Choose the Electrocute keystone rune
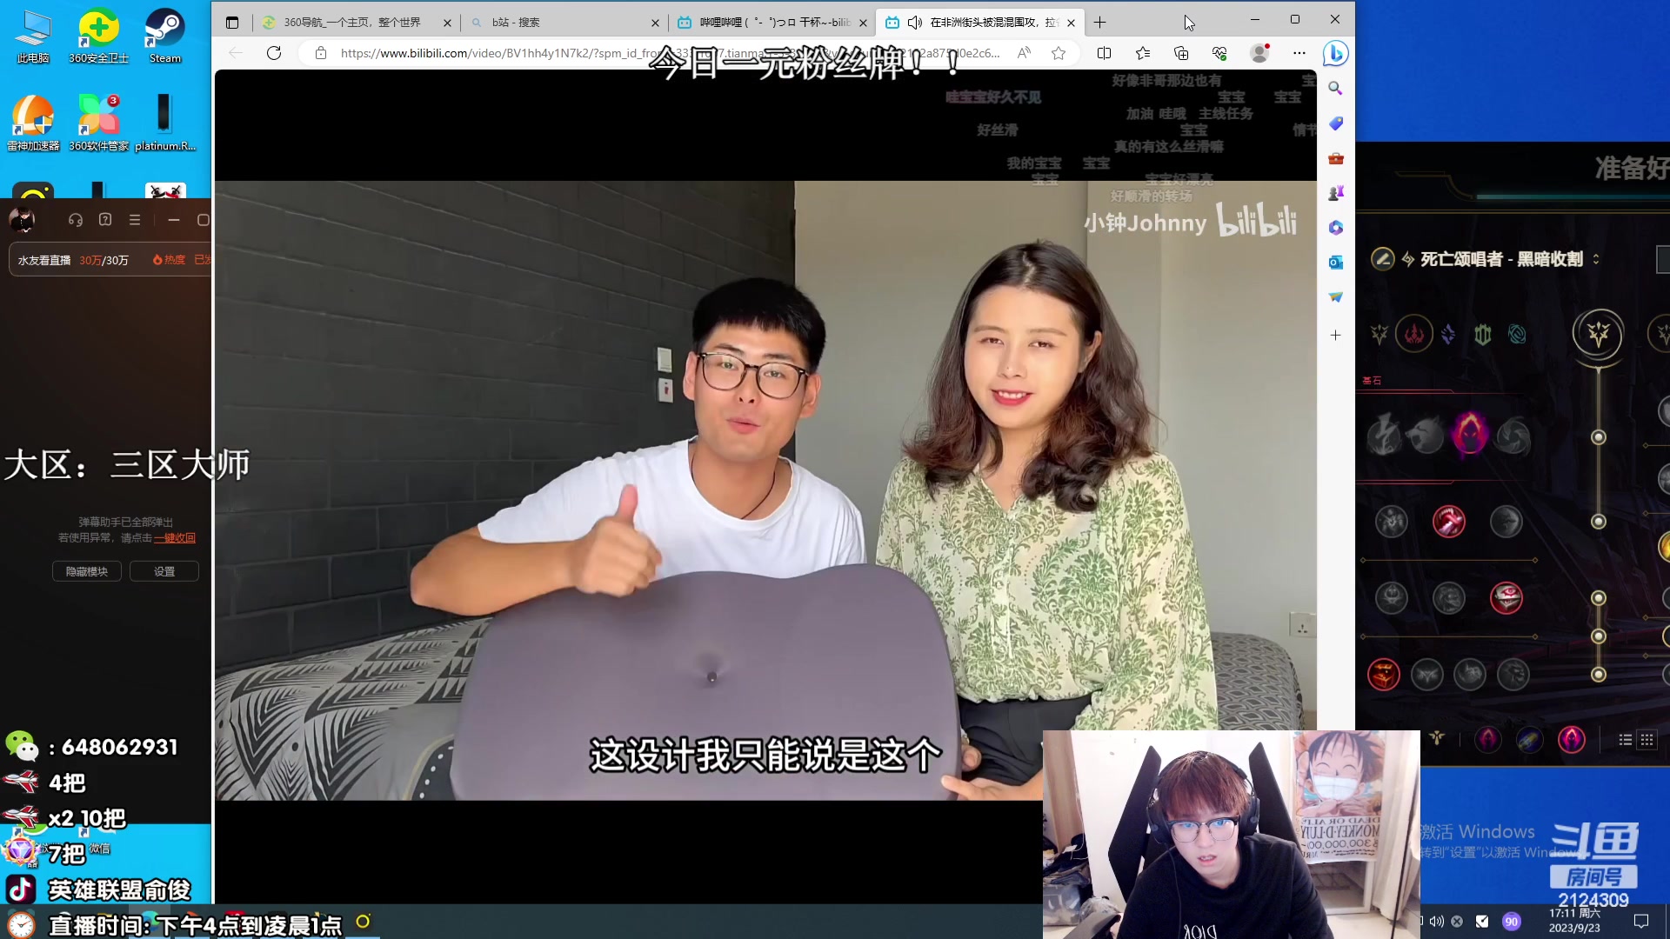This screenshot has height=939, width=1670. (1384, 435)
